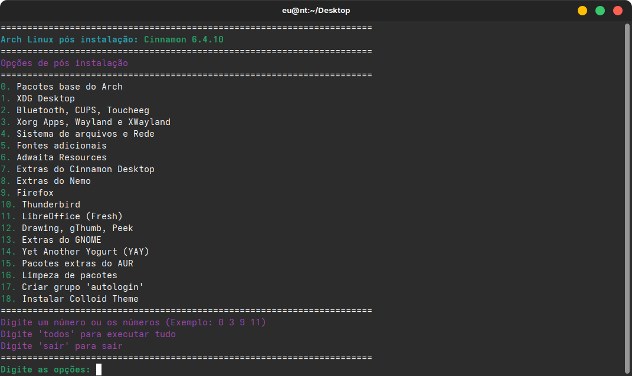
Task: Click the 'Firefox' option text
Action: (x=35, y=193)
